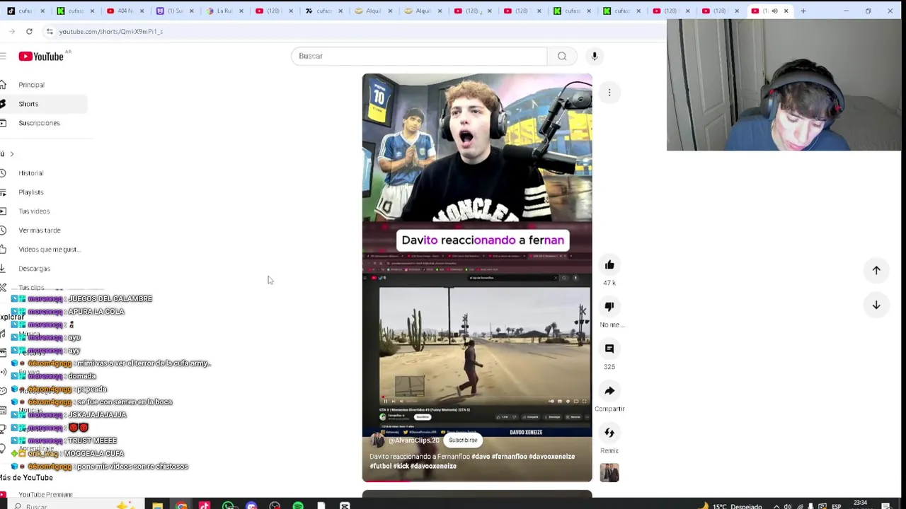Go to next short with down arrow
The height and width of the screenshot is (509, 906).
pyautogui.click(x=876, y=305)
